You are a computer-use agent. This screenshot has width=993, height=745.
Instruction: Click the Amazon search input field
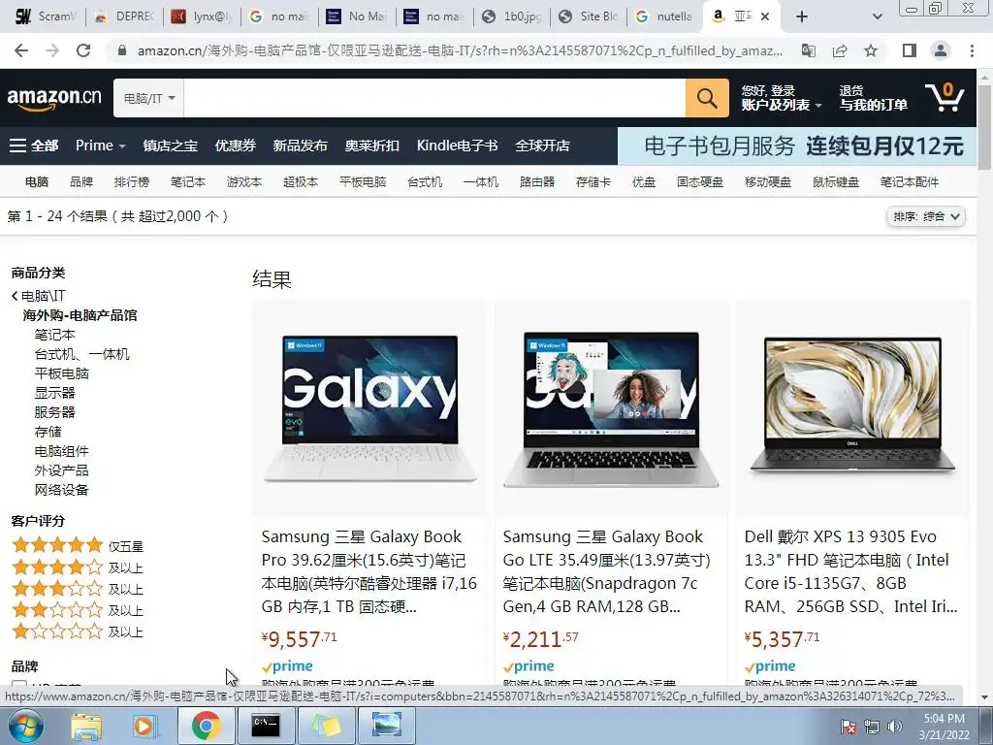434,98
